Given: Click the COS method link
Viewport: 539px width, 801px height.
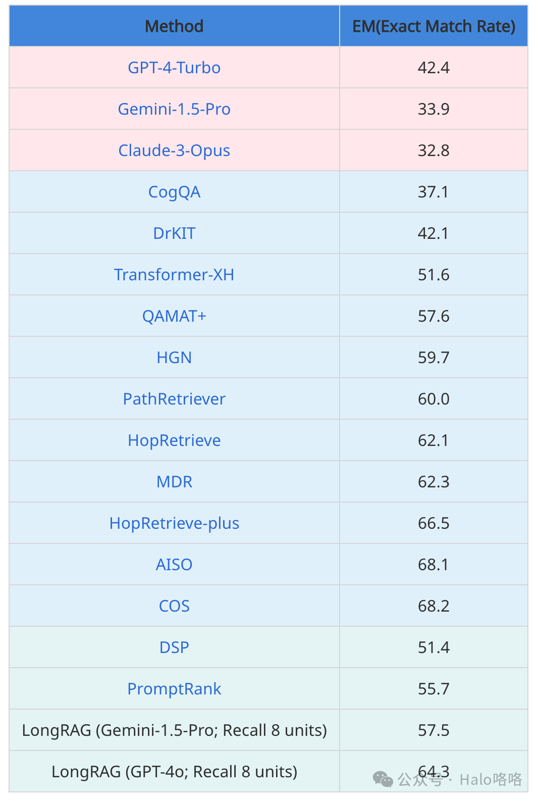Looking at the screenshot, I should pyautogui.click(x=174, y=606).
